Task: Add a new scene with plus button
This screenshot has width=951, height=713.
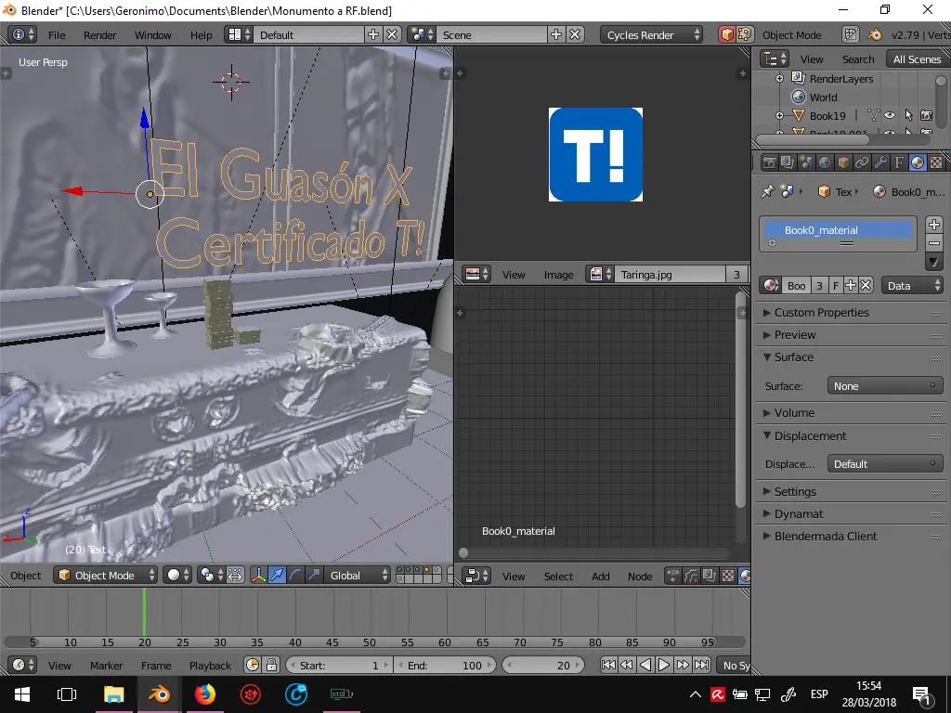Action: pos(555,34)
